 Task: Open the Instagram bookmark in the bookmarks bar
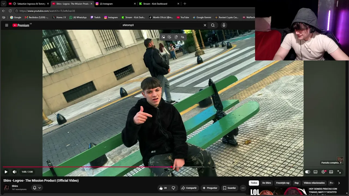pyautogui.click(x=111, y=17)
